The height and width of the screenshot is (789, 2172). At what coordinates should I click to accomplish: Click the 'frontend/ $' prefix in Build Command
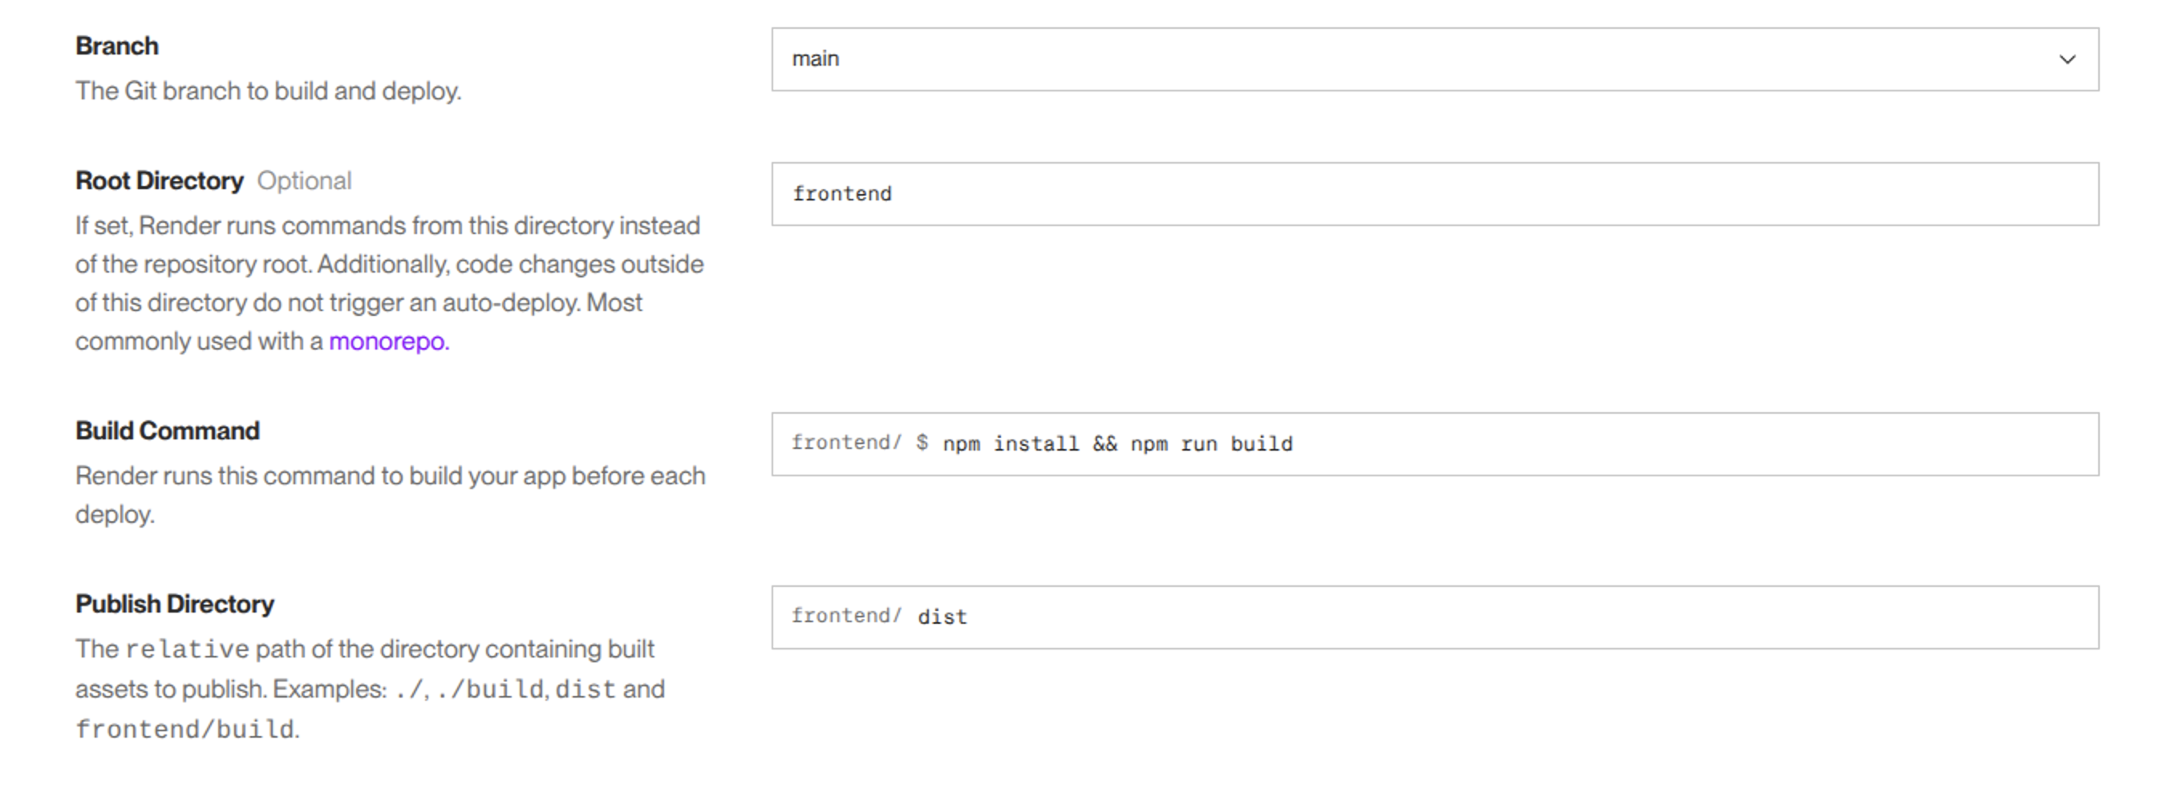(858, 443)
